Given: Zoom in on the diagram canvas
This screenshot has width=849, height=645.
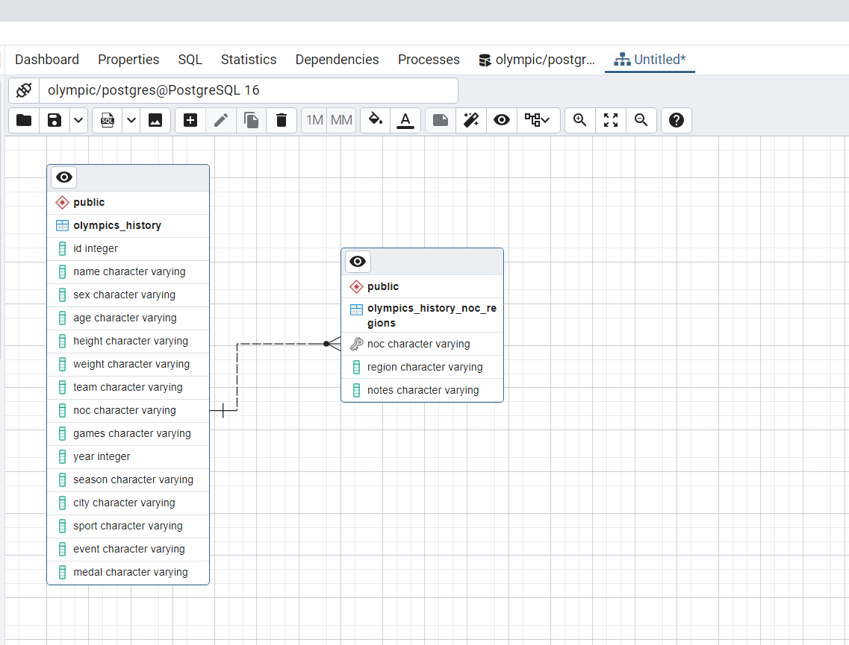Looking at the screenshot, I should pos(580,120).
